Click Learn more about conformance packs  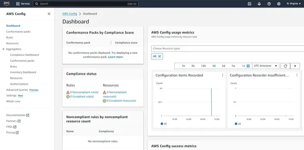pyautogui.click(x=115, y=57)
